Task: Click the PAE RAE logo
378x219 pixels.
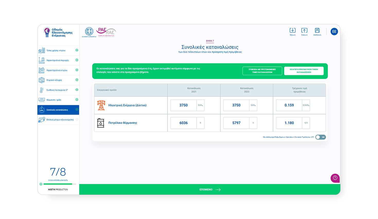Action: (106, 32)
